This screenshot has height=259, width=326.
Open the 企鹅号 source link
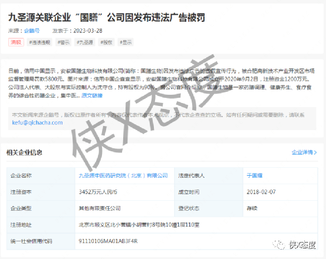click(32, 31)
